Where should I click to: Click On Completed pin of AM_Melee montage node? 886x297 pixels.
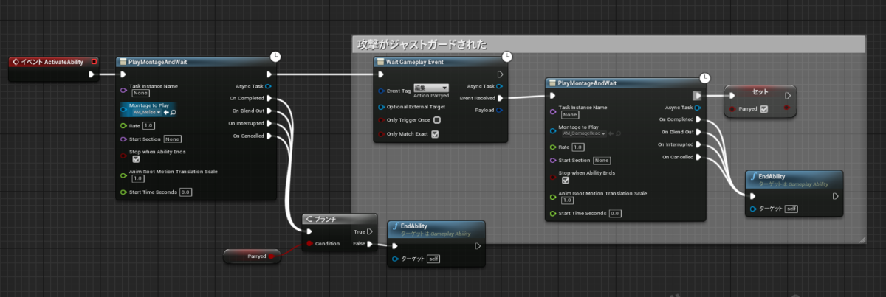[x=269, y=98]
